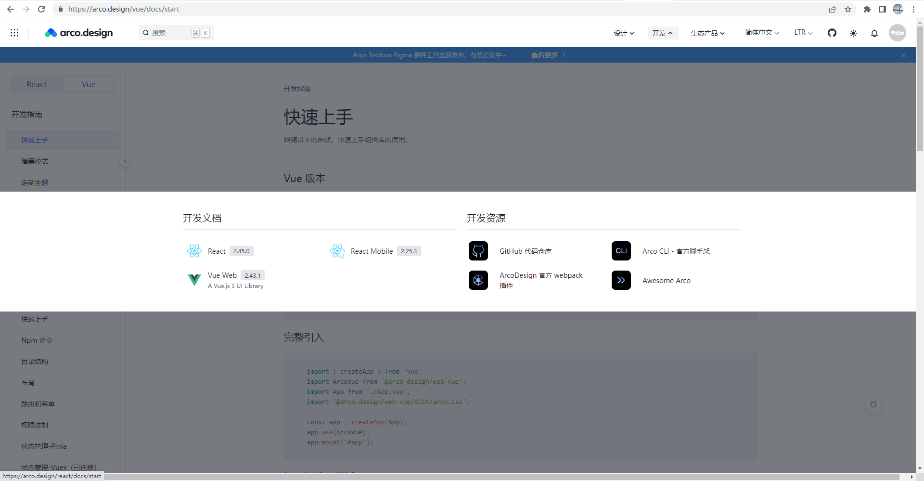
Task: Open Arco CLI - 官方脚手架 link
Action: 676,251
